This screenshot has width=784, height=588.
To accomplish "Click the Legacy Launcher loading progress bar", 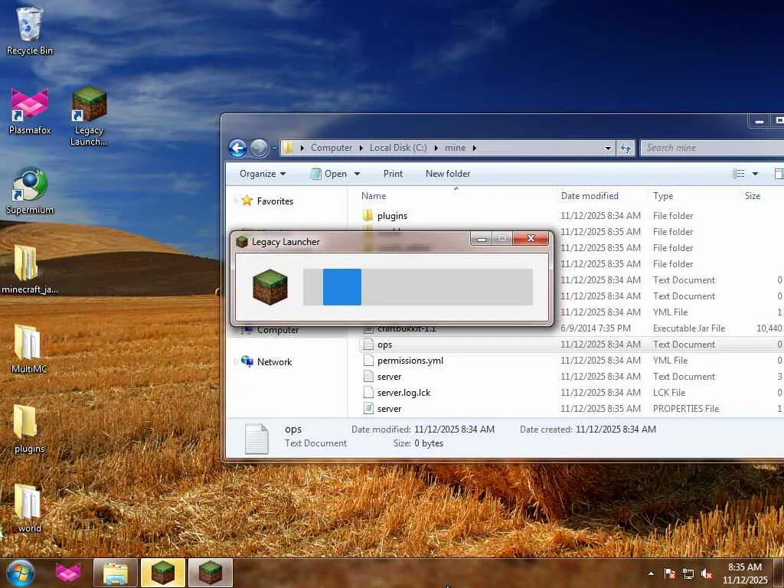I will [x=417, y=287].
